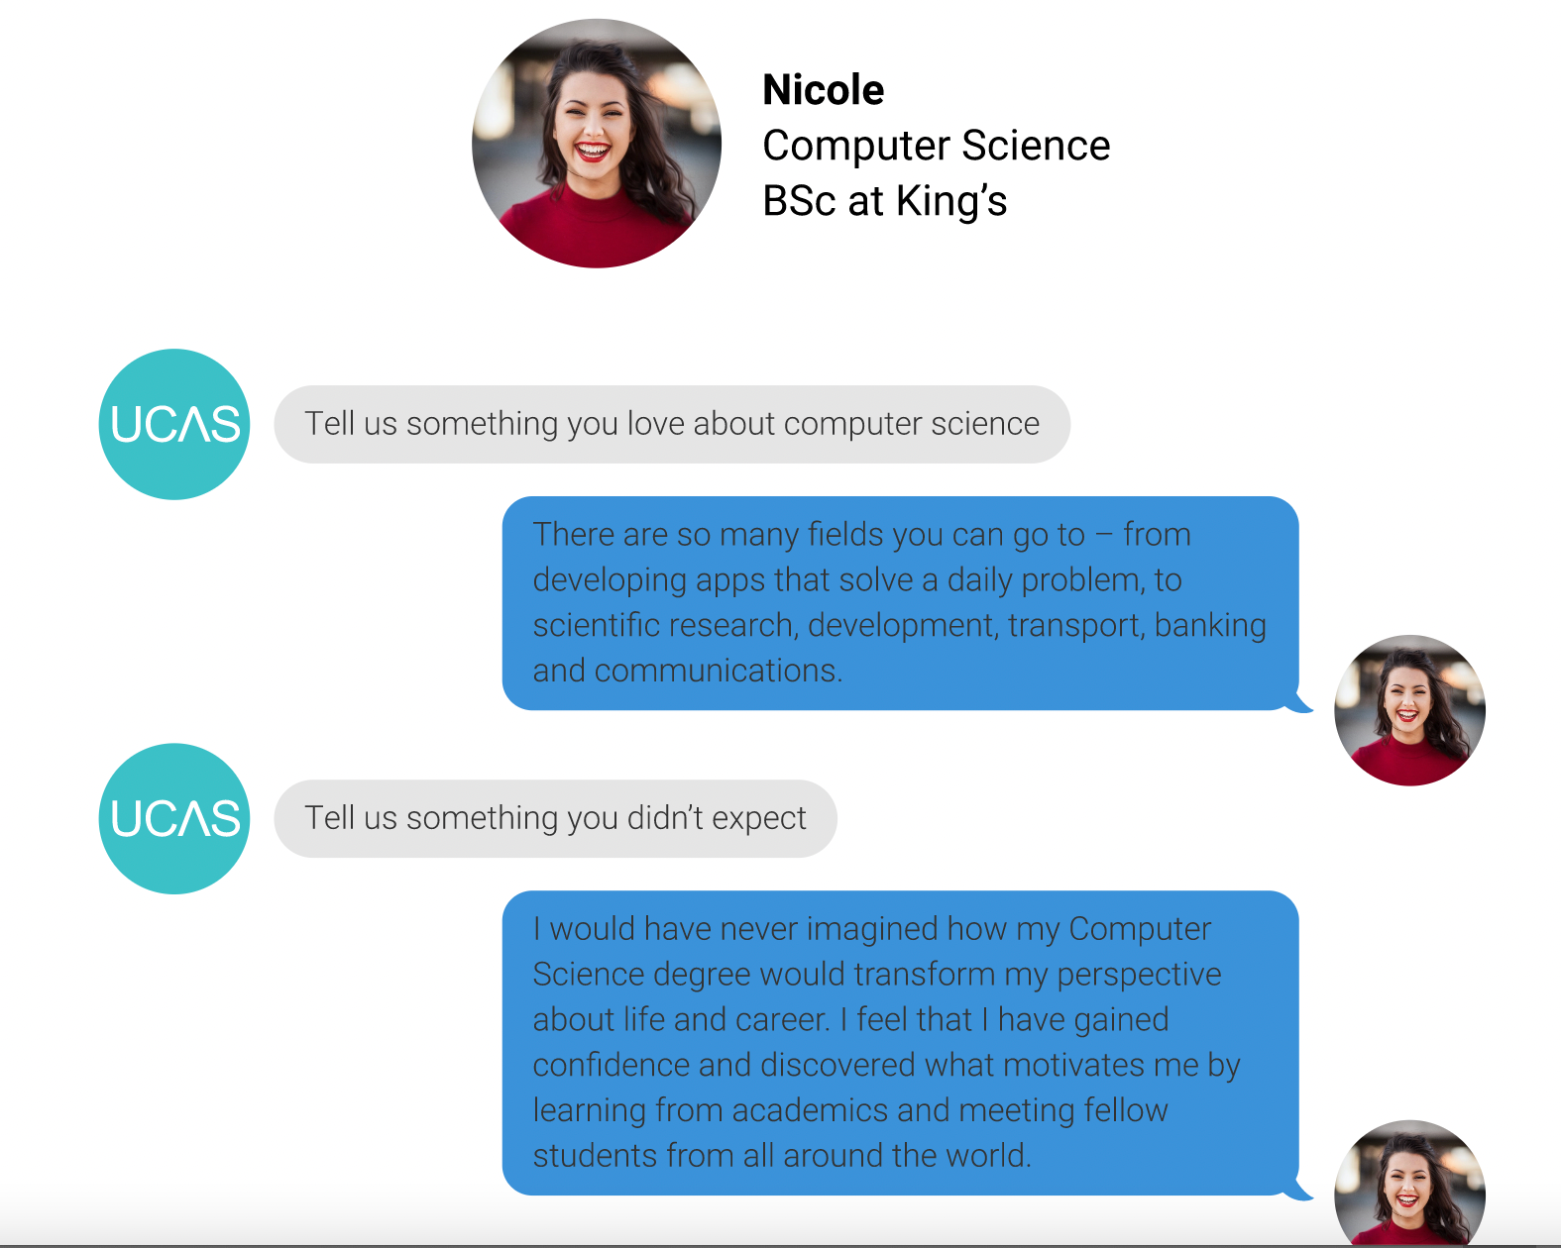The height and width of the screenshot is (1248, 1561).
Task: Click the bold "Nicole" name heading
Action: (x=823, y=90)
